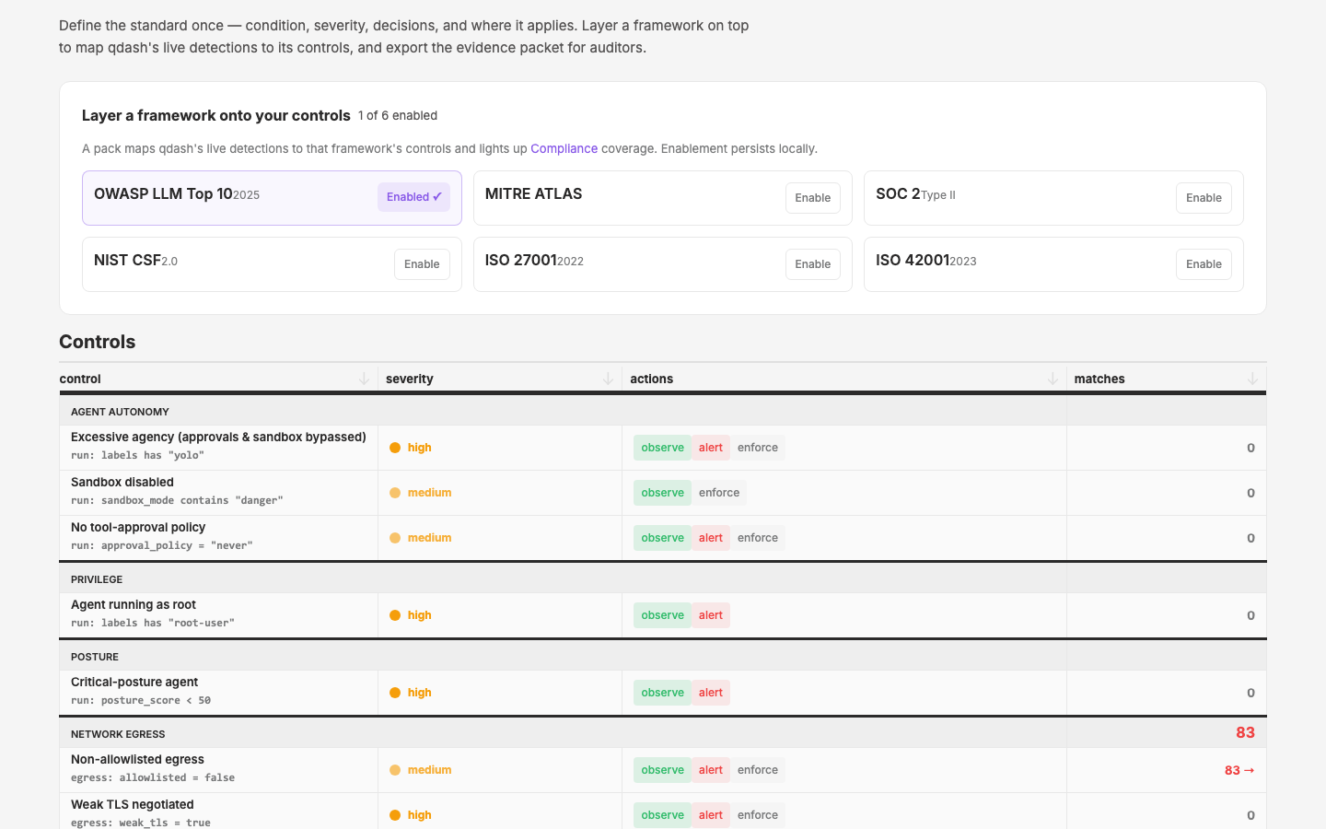Toggle enforce for No tool-approval policy
The width and height of the screenshot is (1326, 829).
click(758, 538)
